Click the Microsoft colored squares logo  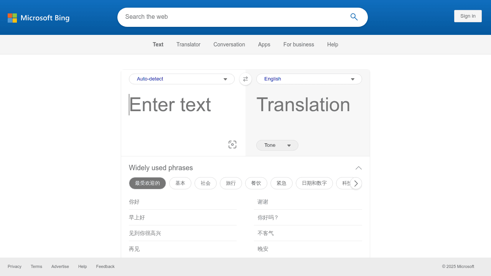(x=12, y=18)
